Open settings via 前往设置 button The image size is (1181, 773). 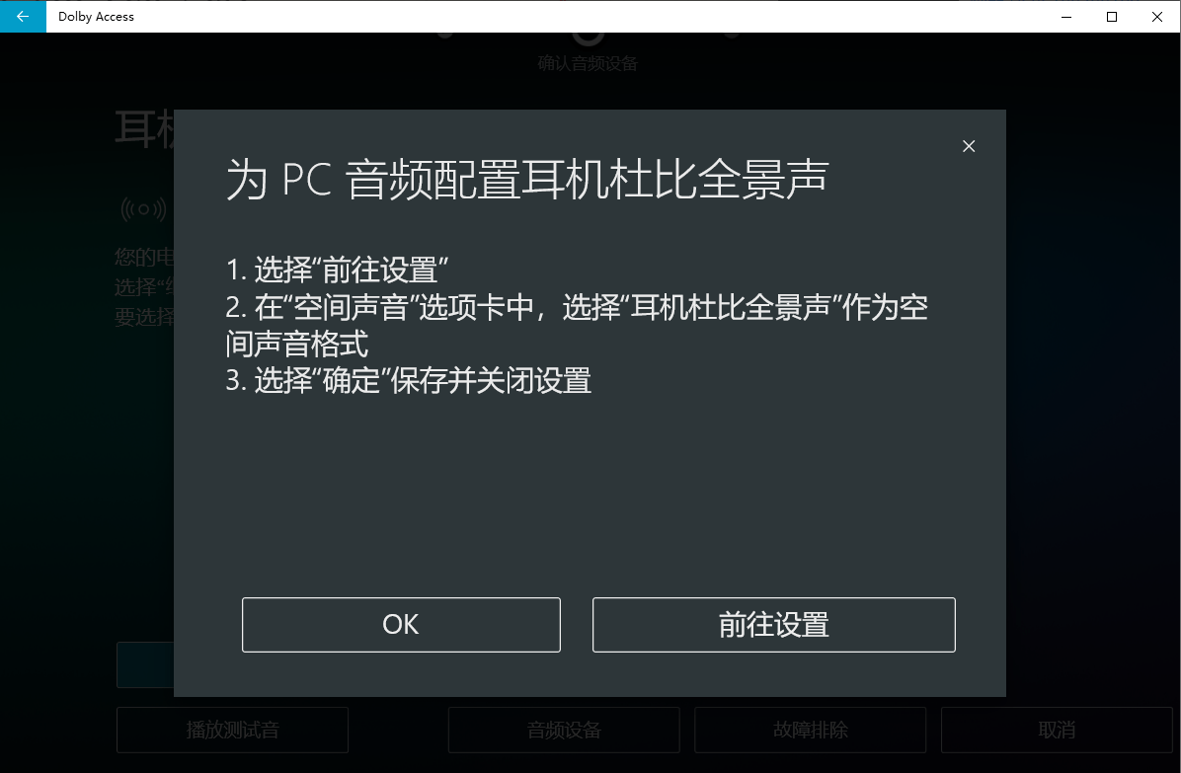[x=773, y=625]
